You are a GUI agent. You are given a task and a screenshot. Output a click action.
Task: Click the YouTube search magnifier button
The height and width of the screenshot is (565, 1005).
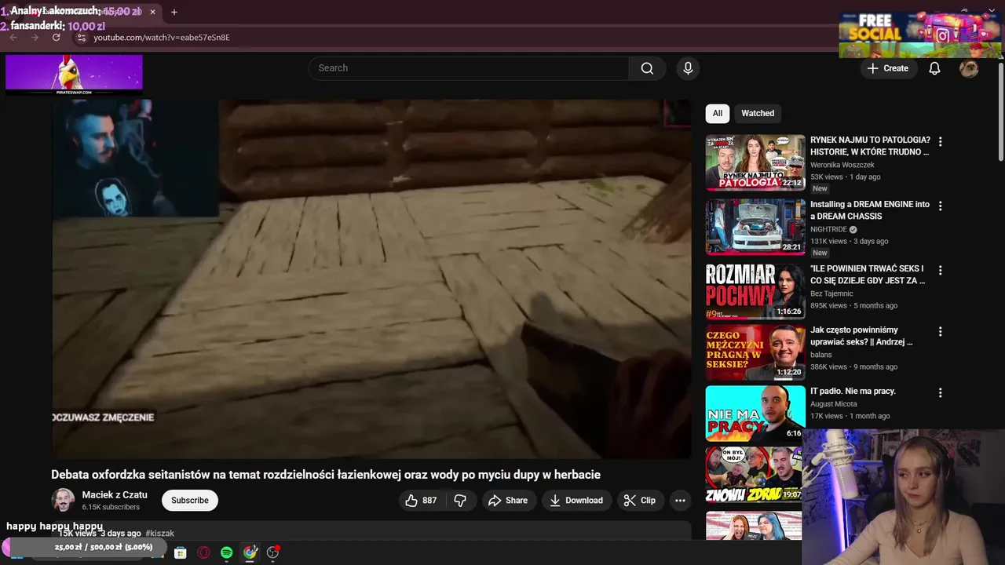point(647,68)
